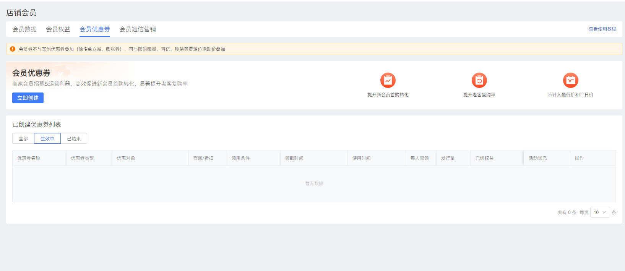Viewport: 625px width, 271px height.
Task: Click the 提升老客复购率 round icon
Action: [x=479, y=80]
